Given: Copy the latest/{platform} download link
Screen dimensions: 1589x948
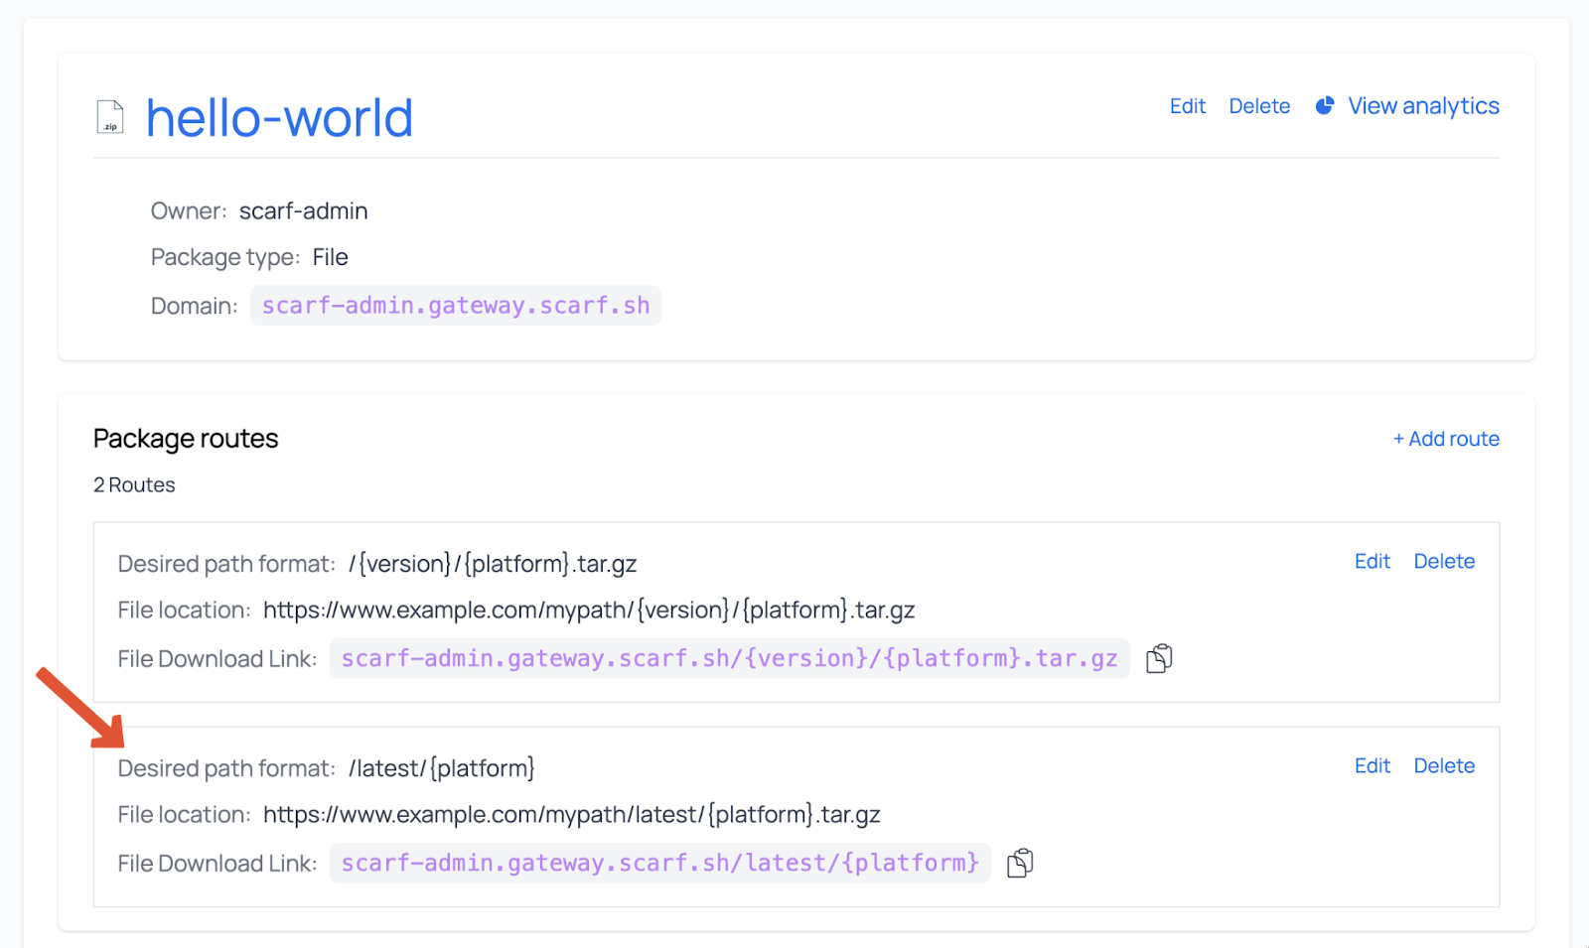Looking at the screenshot, I should click(x=1020, y=864).
